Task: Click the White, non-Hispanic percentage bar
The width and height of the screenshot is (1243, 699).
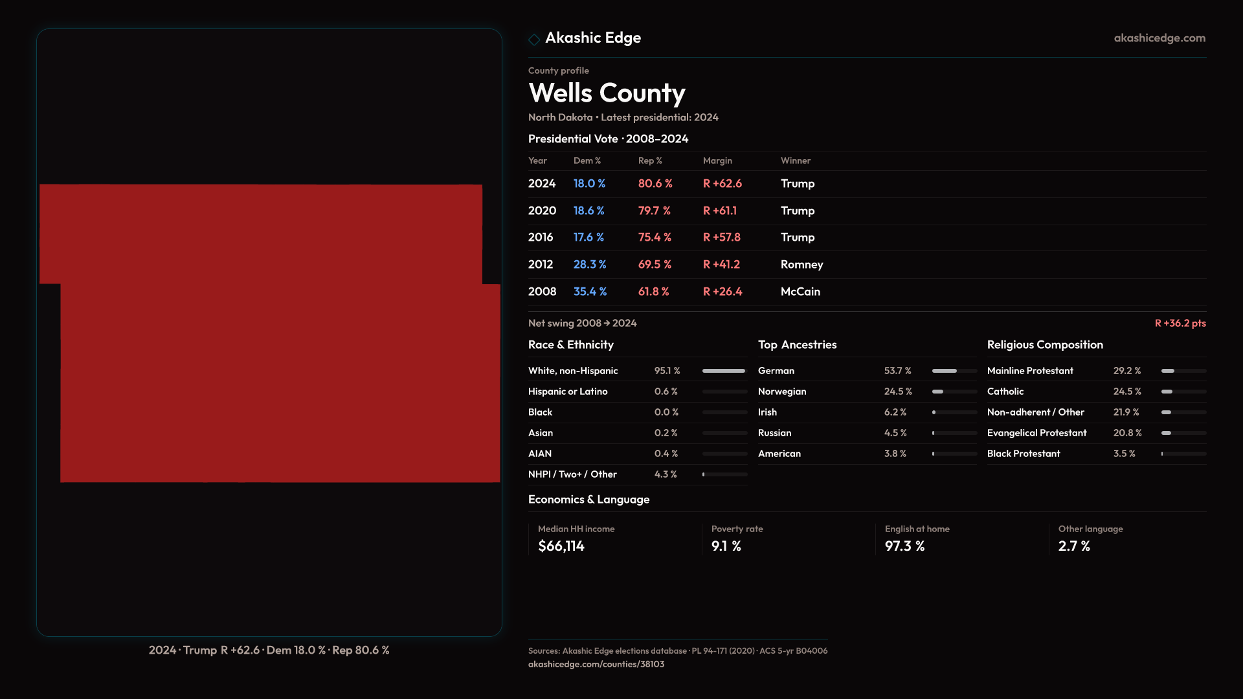Action: [724, 371]
